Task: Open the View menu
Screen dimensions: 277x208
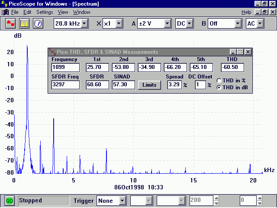Action: coord(63,12)
